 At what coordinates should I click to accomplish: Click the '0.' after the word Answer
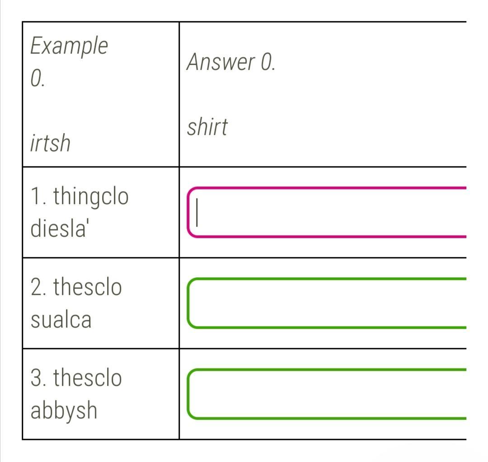[268, 62]
